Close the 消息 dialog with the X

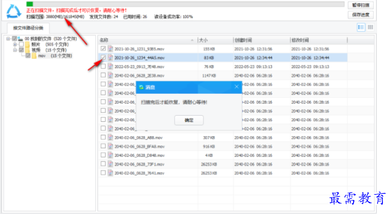pyautogui.click(x=236, y=87)
